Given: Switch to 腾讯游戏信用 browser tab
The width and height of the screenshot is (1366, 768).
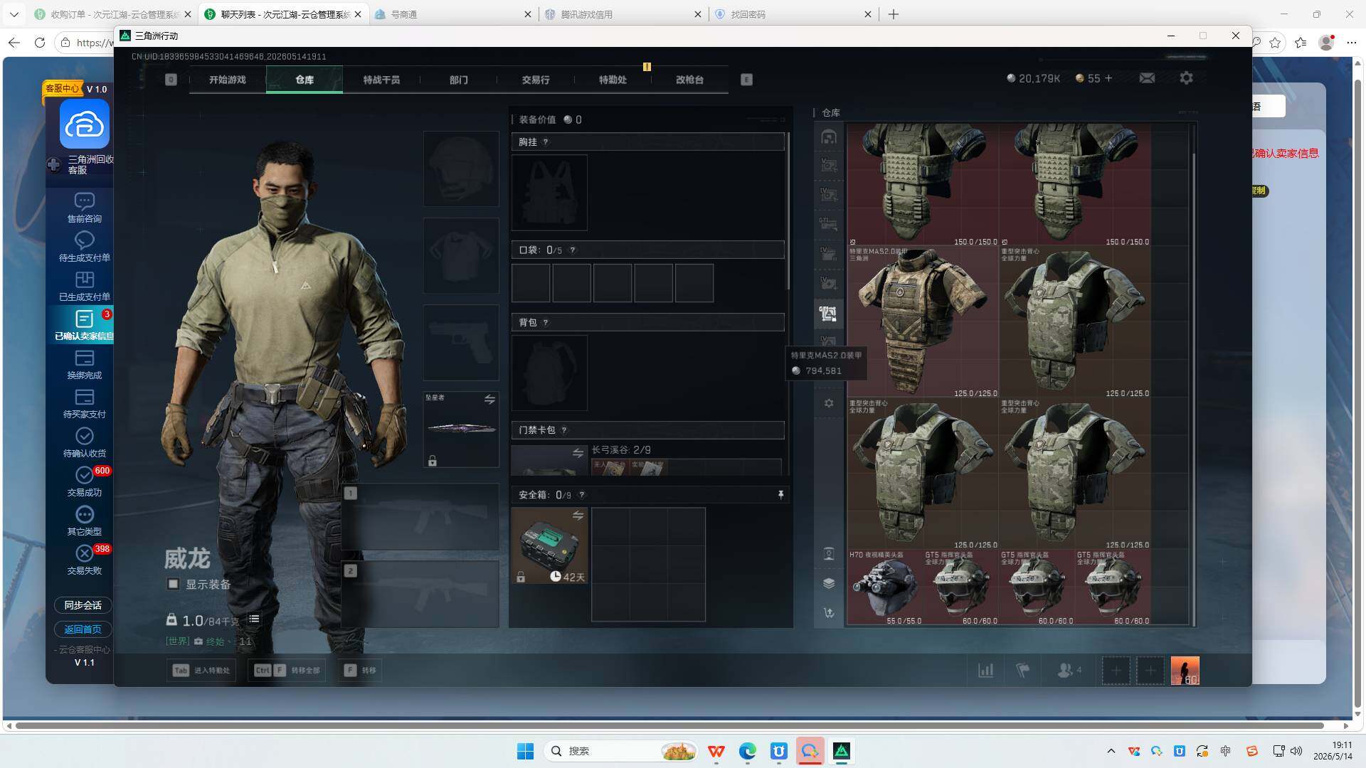Looking at the screenshot, I should coord(623,14).
